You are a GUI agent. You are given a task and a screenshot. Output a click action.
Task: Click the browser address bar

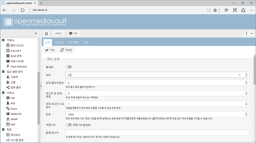pos(118,10)
